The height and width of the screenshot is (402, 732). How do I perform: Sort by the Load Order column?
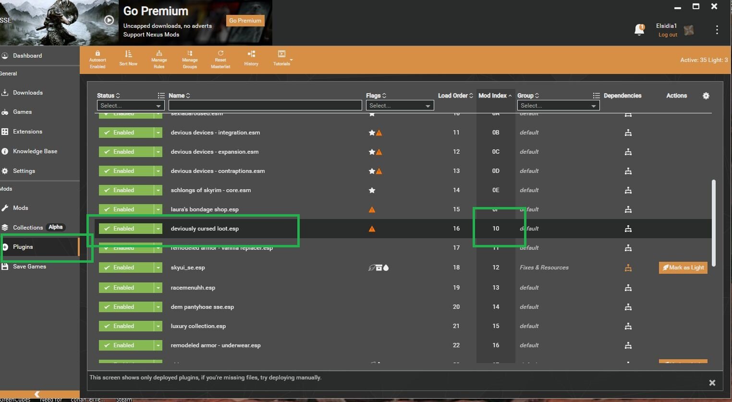[x=455, y=96]
